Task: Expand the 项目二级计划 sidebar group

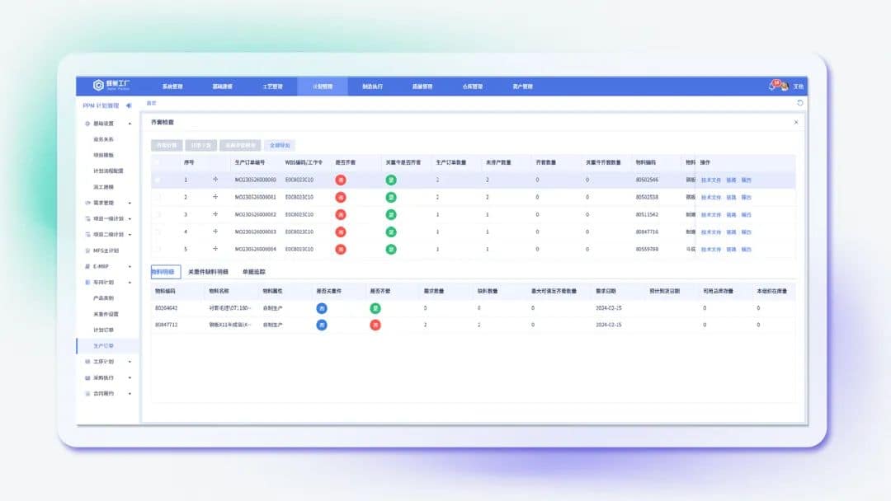Action: 130,234
